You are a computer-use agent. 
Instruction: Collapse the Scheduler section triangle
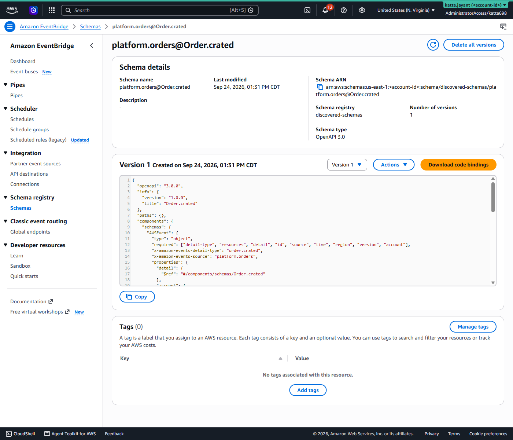click(5, 109)
